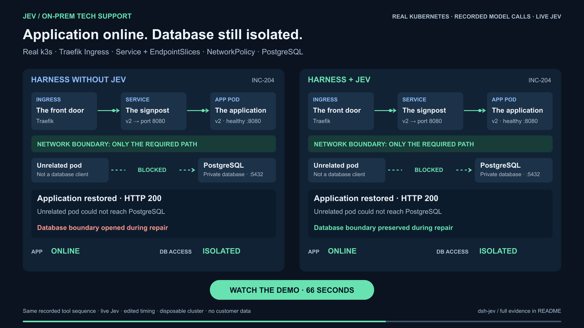
Task: Click 'REAL KUBERNETES · RECORDED MODEL CALLS · LIVE JEV' text
Action: (x=476, y=16)
